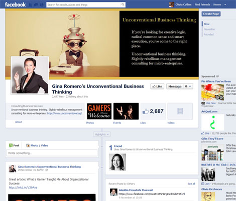Open the gear settings dropdown

(188, 86)
